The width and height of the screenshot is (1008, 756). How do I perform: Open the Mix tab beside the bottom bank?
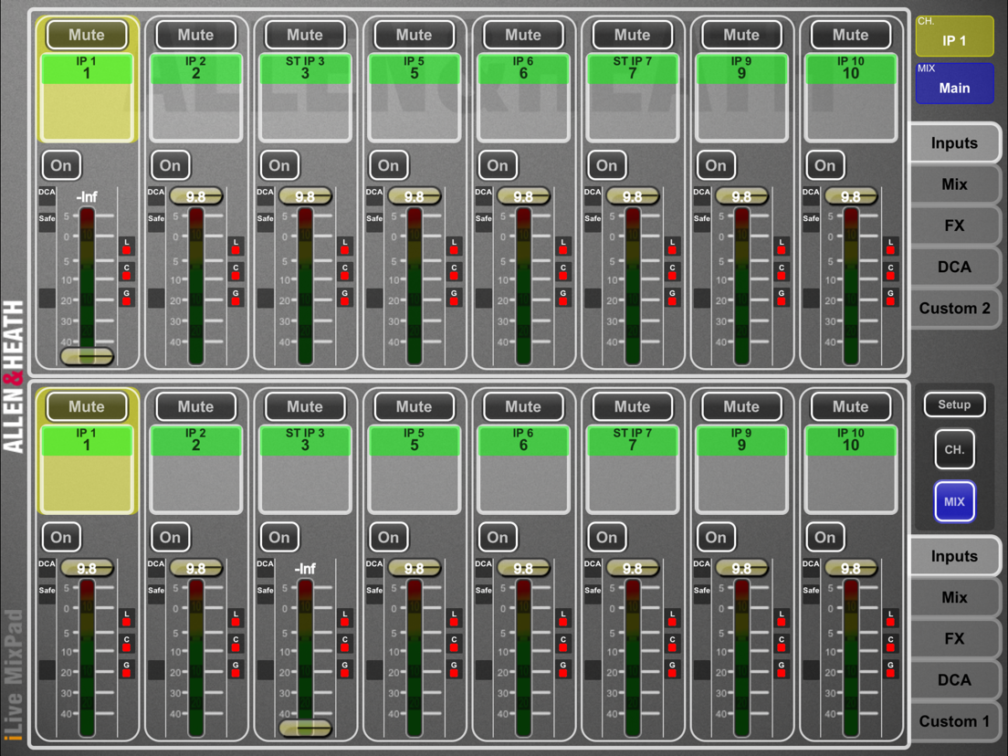pos(955,598)
